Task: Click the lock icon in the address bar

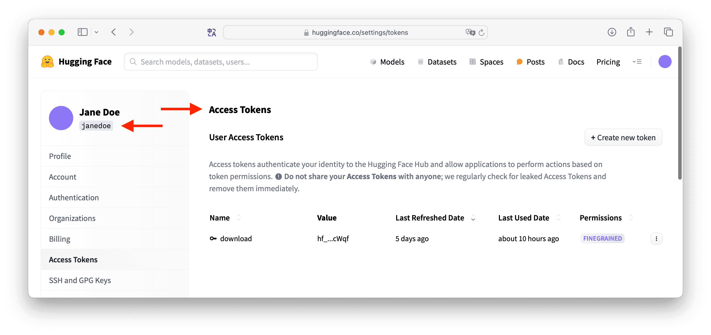Action: tap(306, 33)
